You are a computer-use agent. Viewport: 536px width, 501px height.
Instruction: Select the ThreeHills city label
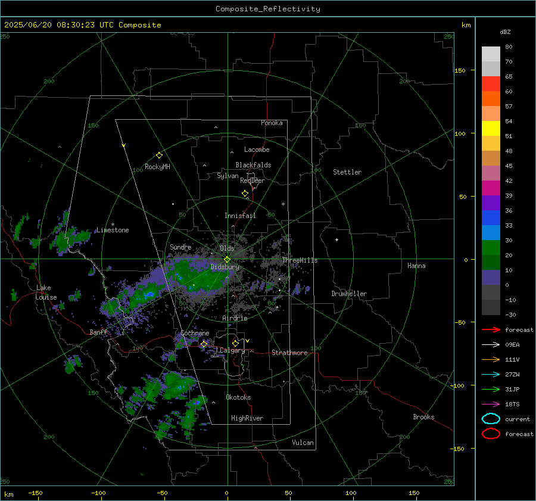(300, 260)
